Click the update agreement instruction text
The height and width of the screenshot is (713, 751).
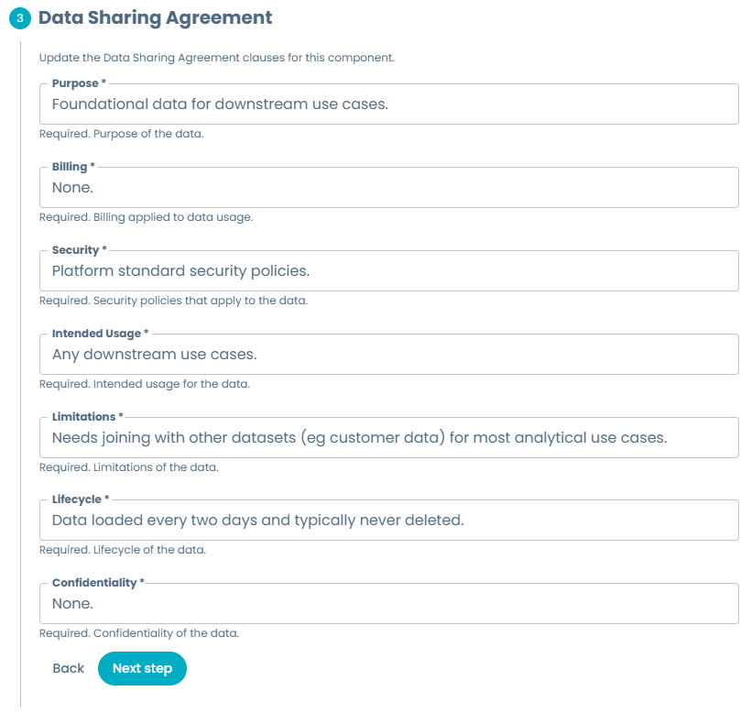click(216, 58)
